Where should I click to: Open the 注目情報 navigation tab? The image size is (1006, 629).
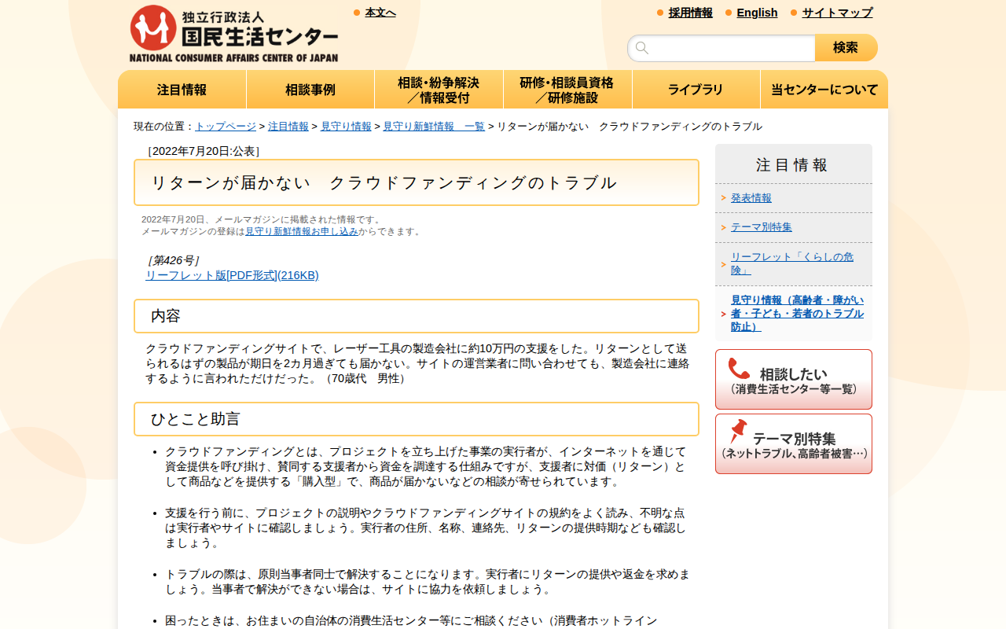pyautogui.click(x=182, y=89)
